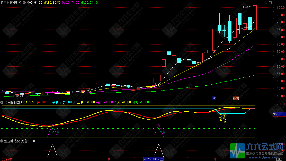Click the 涨榜 marker icon
The image size is (286, 161).
pyautogui.click(x=236, y=98)
